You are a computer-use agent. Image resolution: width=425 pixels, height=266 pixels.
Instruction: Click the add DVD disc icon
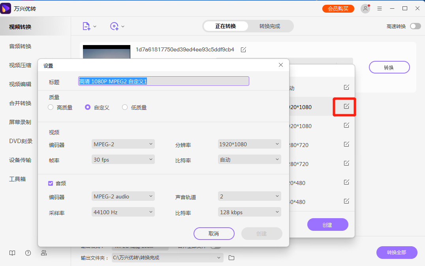pos(115,26)
